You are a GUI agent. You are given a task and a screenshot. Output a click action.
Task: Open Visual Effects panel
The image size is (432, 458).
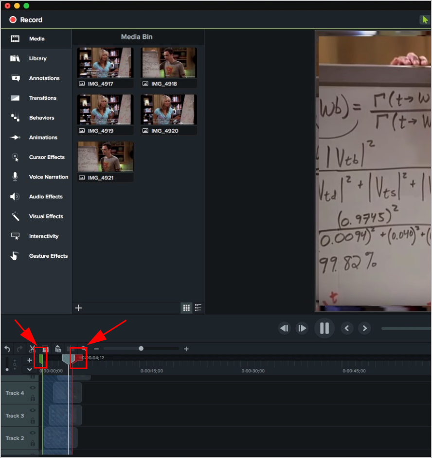(36, 216)
